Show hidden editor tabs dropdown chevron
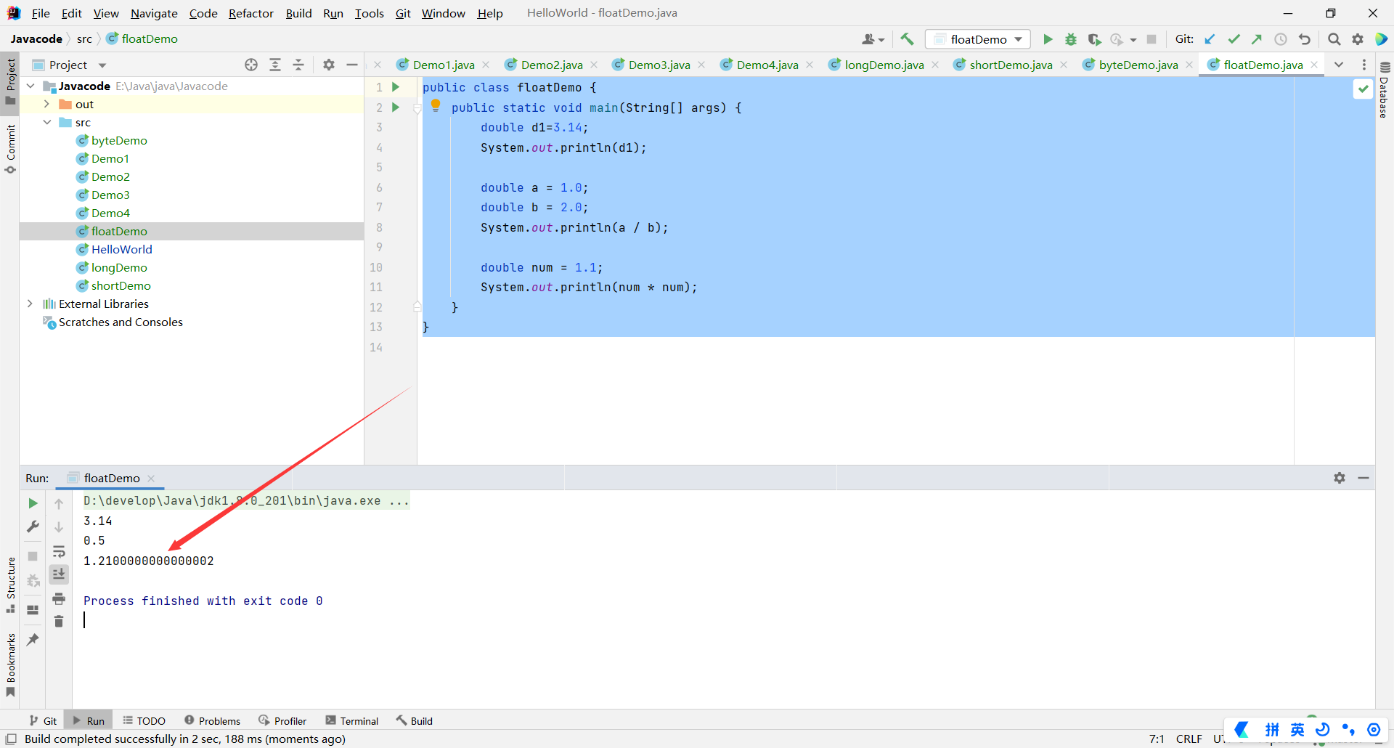Image resolution: width=1394 pixels, height=748 pixels. point(1339,65)
